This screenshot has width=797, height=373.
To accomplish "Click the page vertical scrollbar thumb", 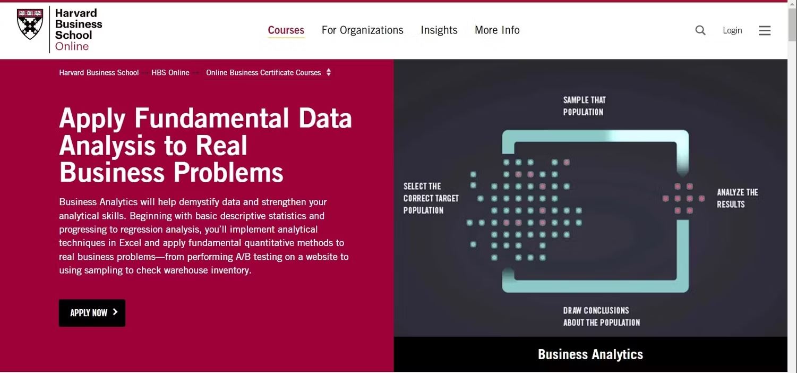I will click(792, 24).
